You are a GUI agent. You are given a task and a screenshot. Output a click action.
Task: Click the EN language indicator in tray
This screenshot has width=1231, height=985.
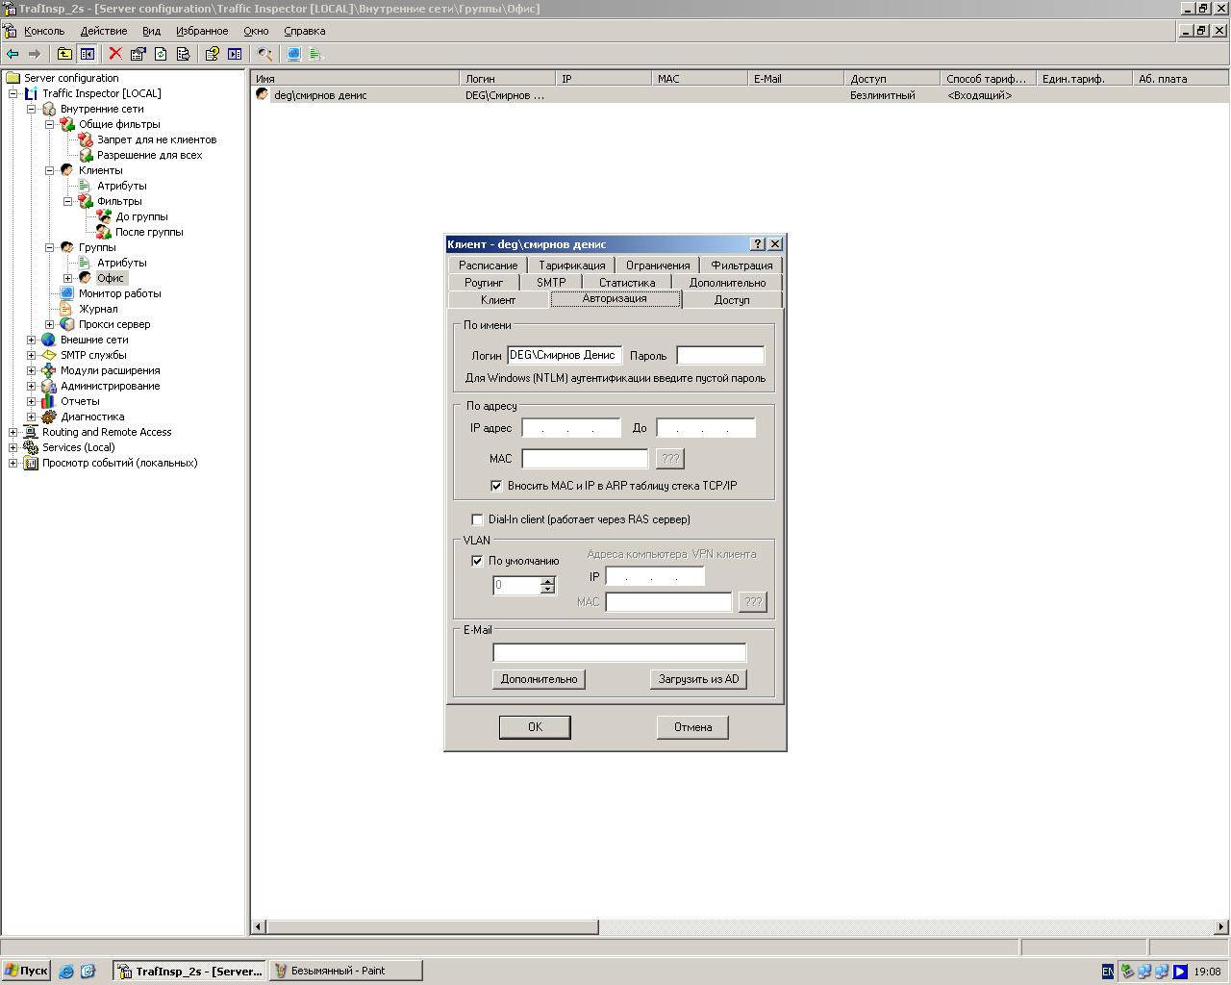(1108, 972)
